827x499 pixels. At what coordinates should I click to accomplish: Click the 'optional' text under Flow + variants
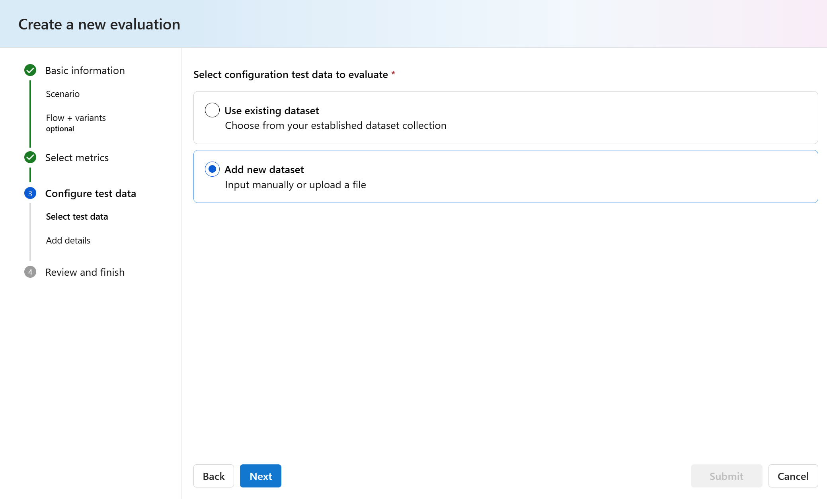(x=60, y=129)
